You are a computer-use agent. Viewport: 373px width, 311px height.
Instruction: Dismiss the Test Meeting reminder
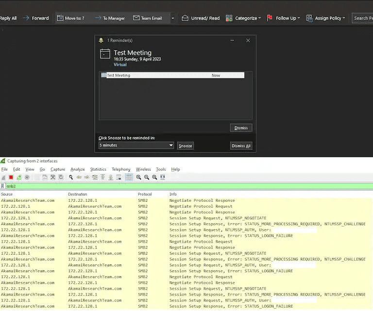click(241, 128)
